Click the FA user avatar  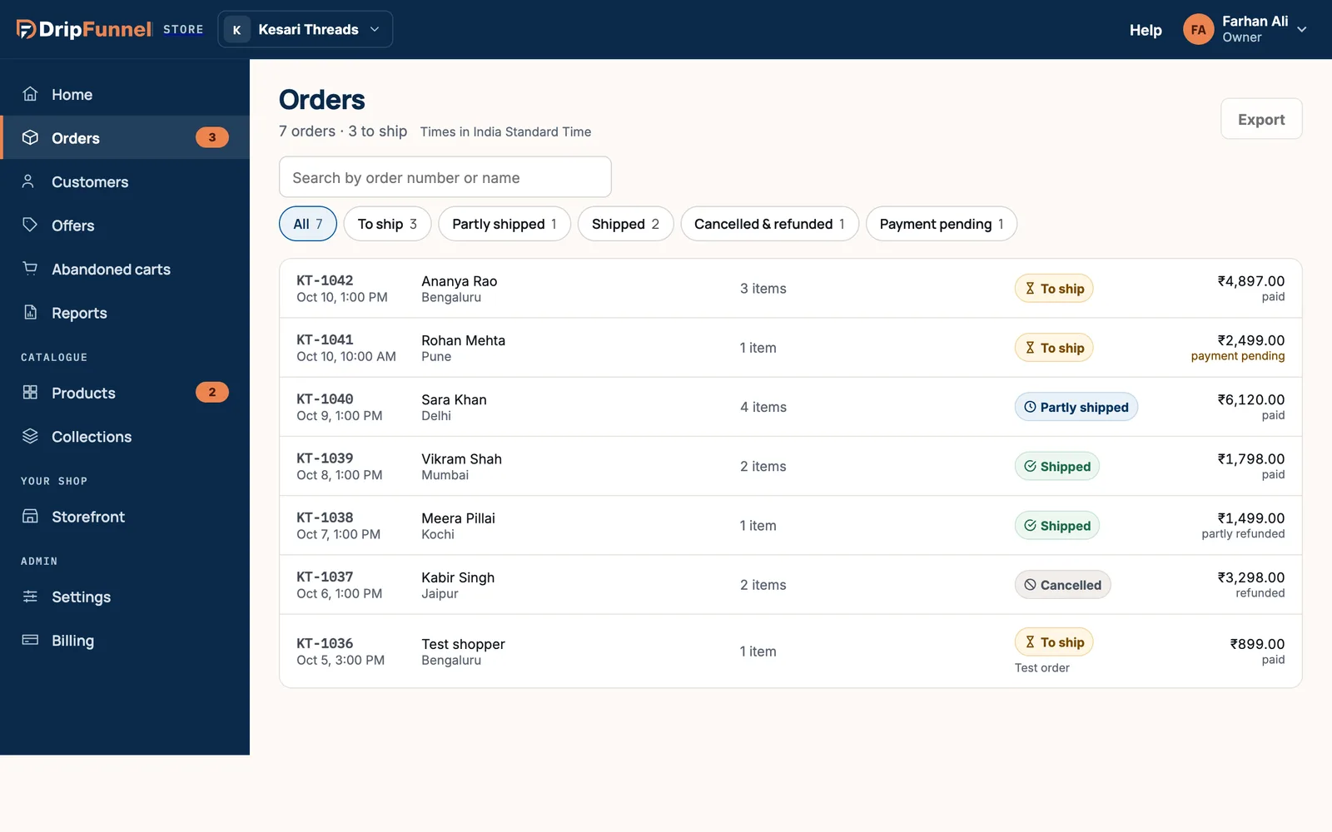(1198, 29)
